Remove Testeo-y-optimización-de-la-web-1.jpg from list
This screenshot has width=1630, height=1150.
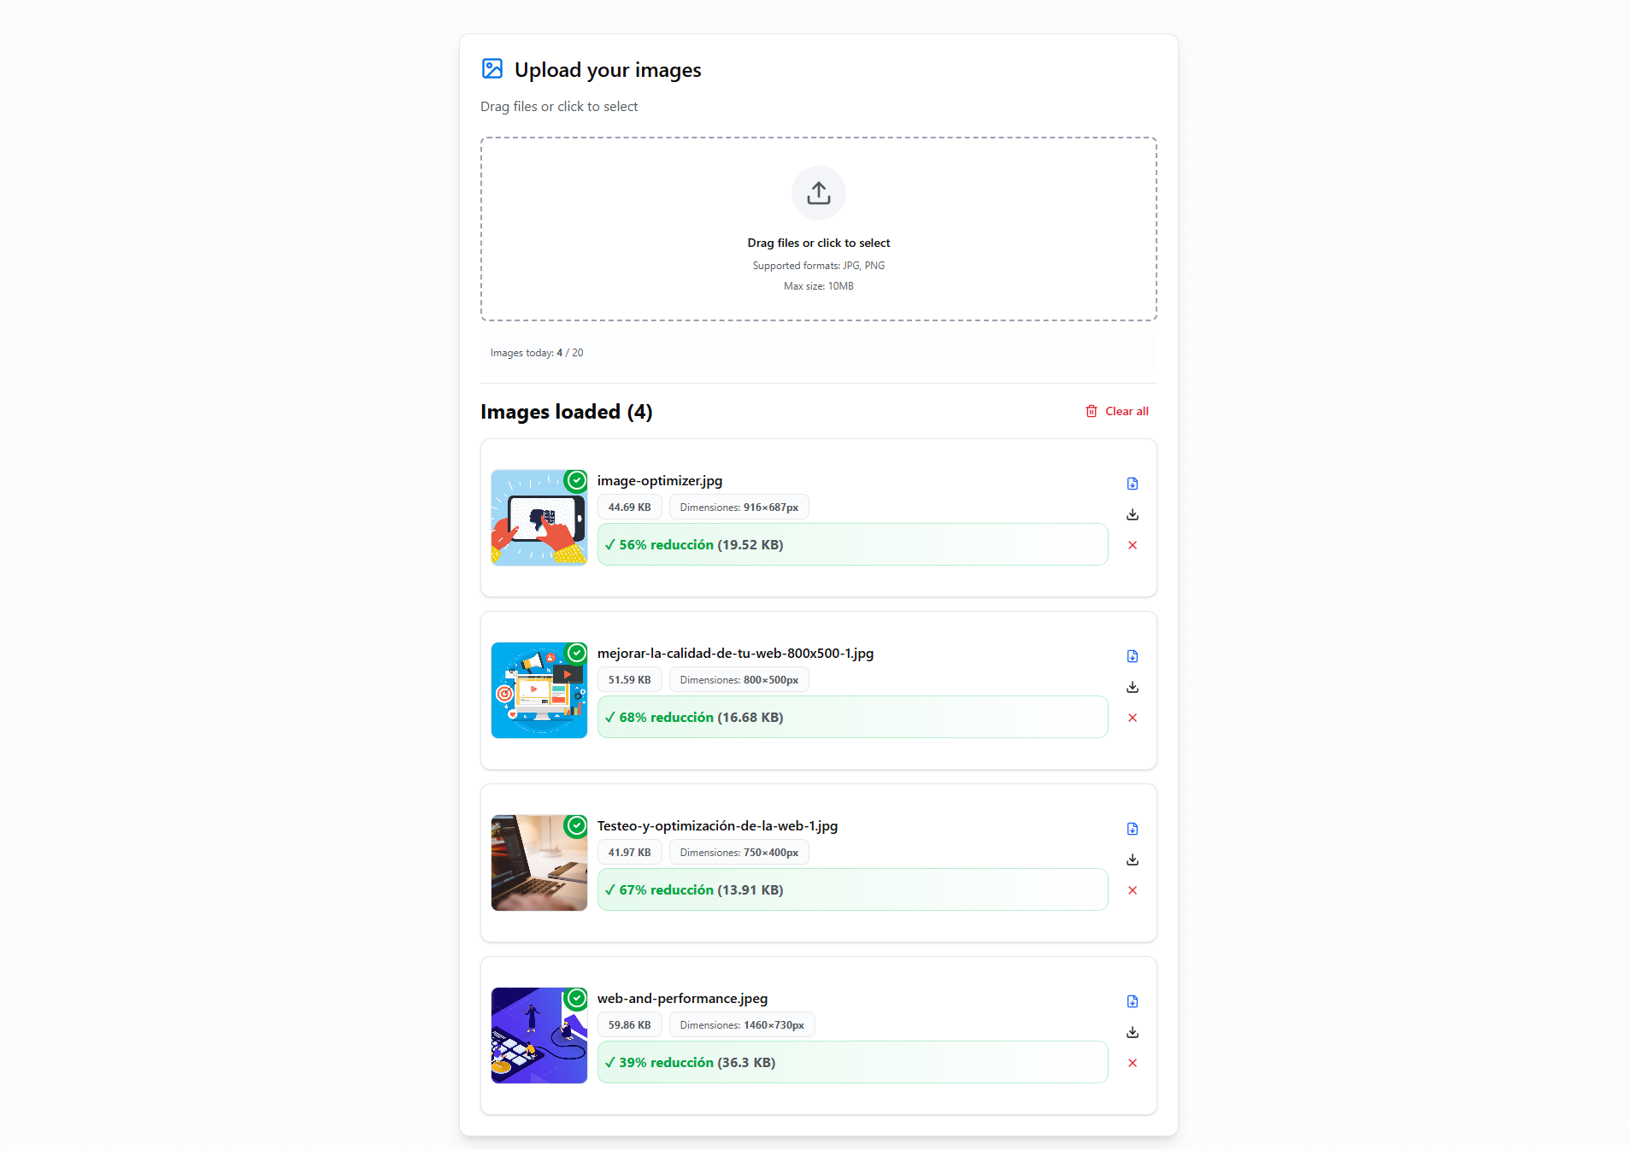tap(1133, 890)
